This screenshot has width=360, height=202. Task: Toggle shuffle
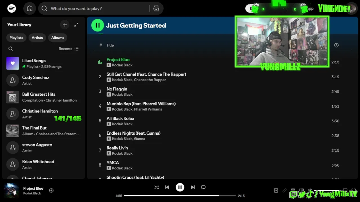[x=156, y=187]
